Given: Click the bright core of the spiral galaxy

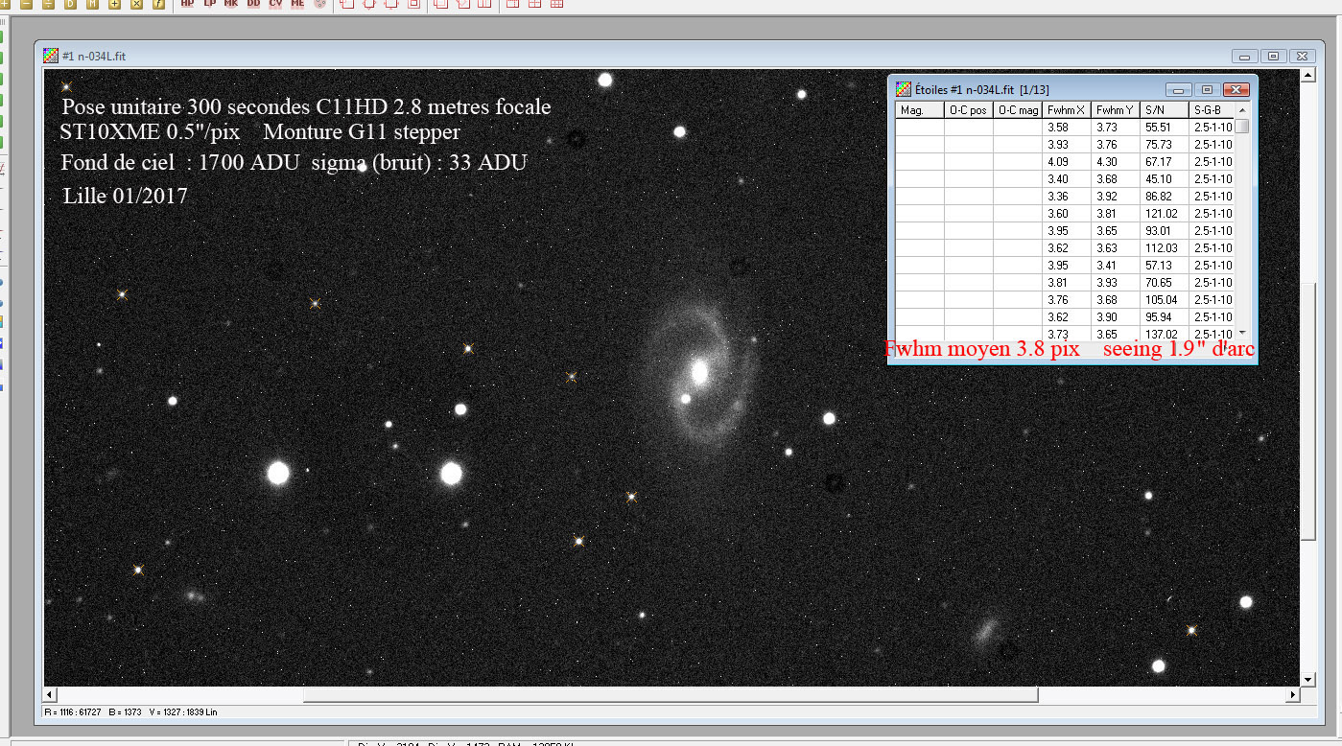Looking at the screenshot, I should [699, 370].
